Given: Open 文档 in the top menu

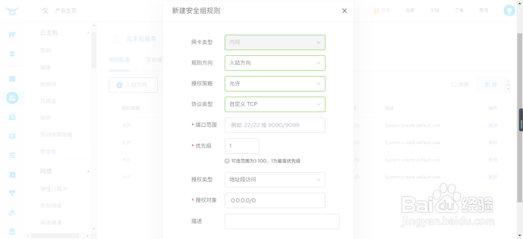Looking at the screenshot, I should [x=435, y=10].
